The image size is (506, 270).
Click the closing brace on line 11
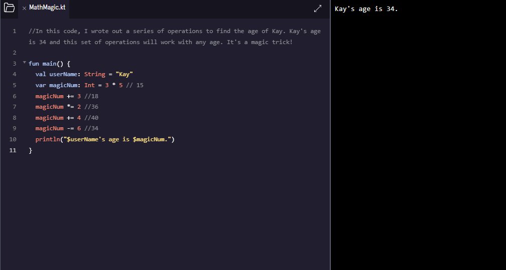(x=30, y=150)
